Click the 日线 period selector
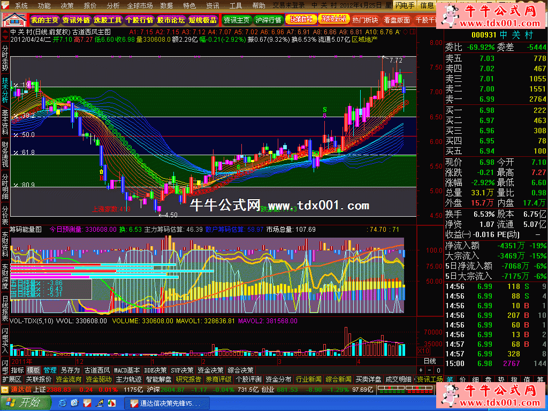This screenshot has width=548, height=411. tap(430, 361)
